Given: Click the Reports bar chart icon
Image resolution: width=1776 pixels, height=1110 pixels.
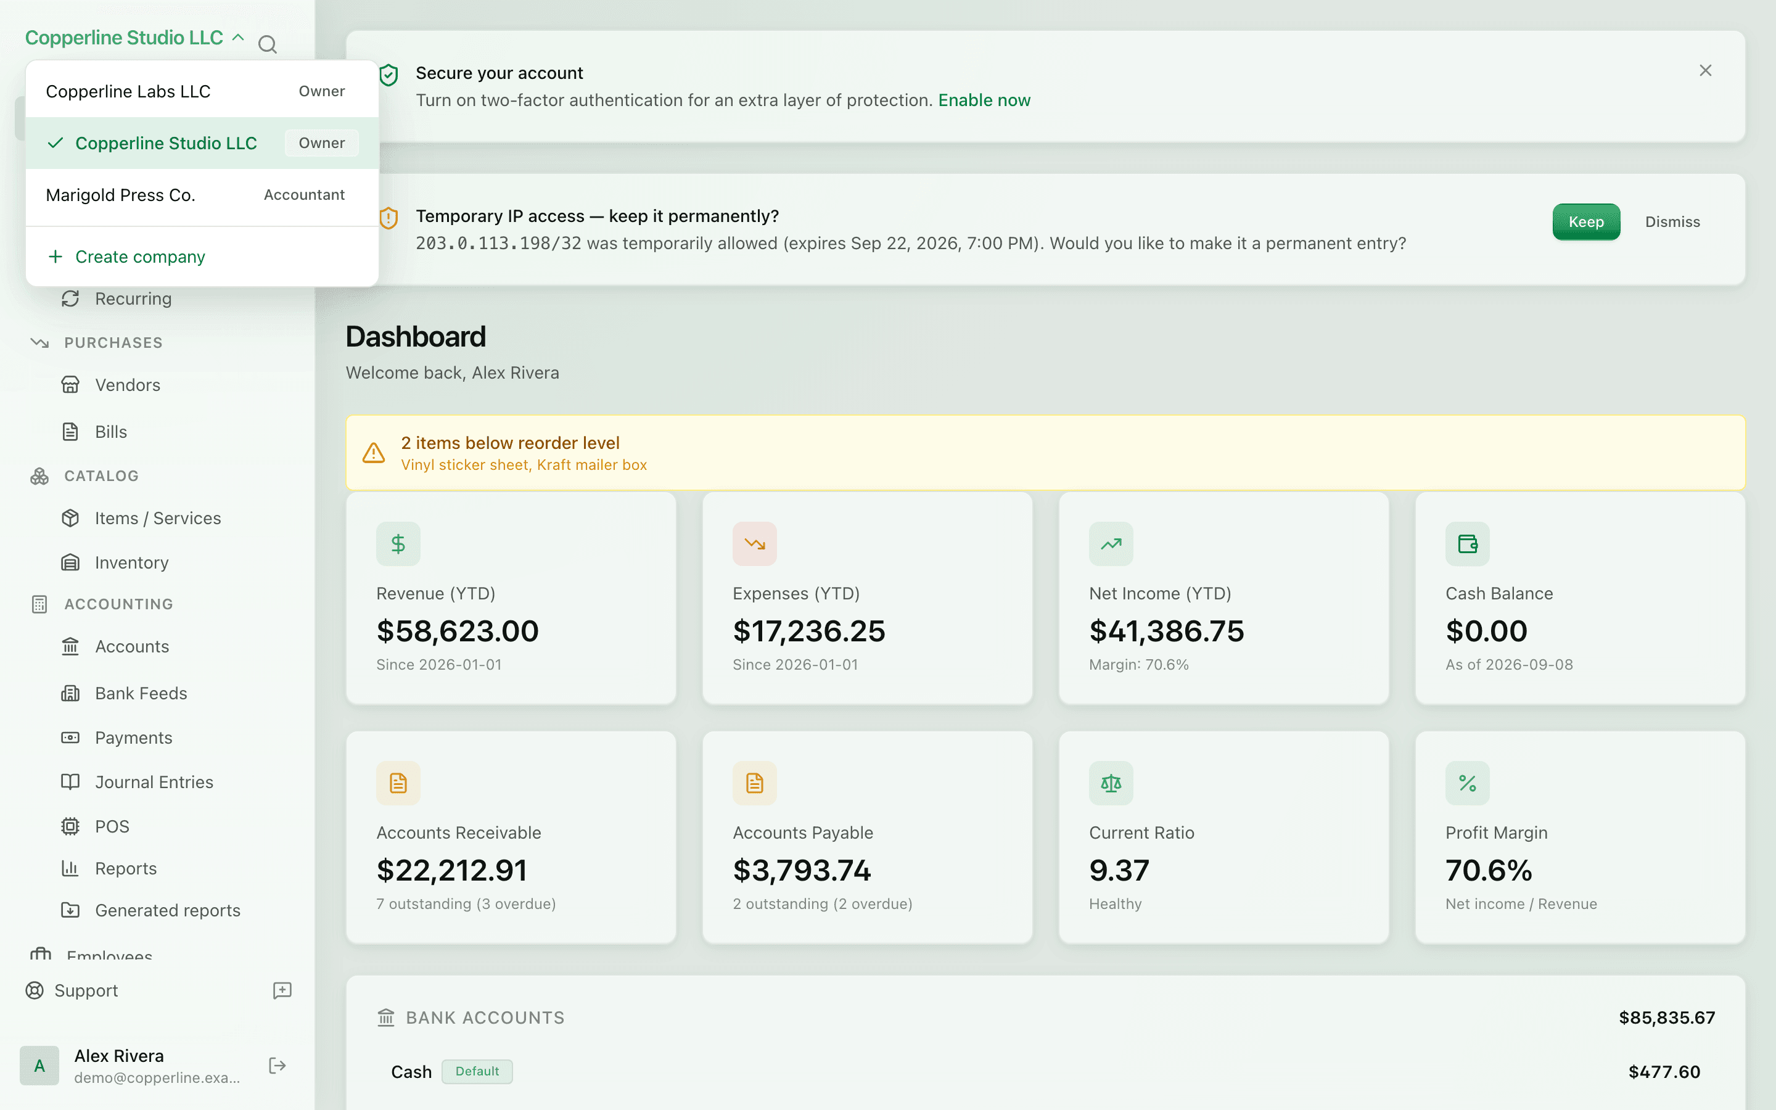Looking at the screenshot, I should tap(70, 868).
